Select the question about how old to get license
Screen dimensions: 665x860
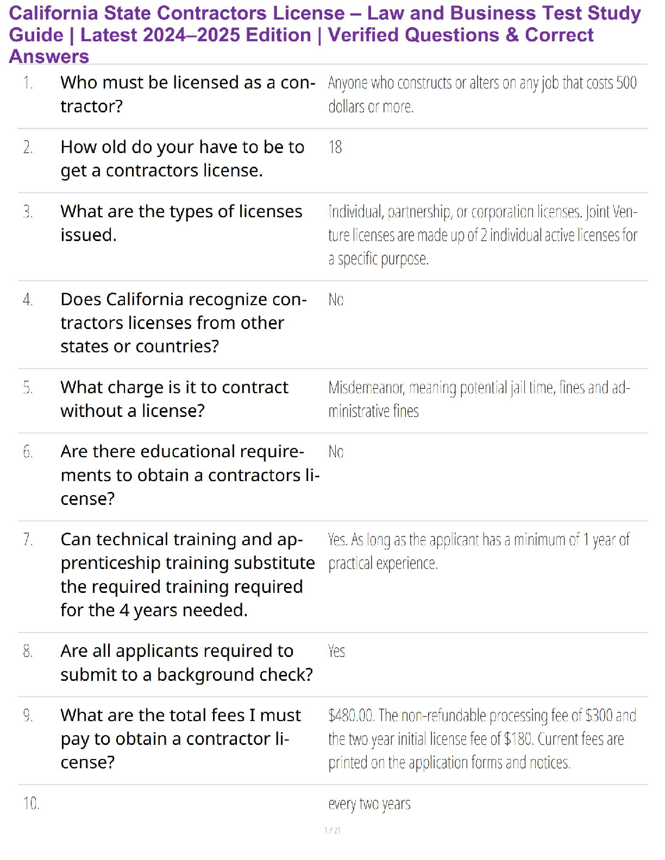pyautogui.click(x=183, y=159)
